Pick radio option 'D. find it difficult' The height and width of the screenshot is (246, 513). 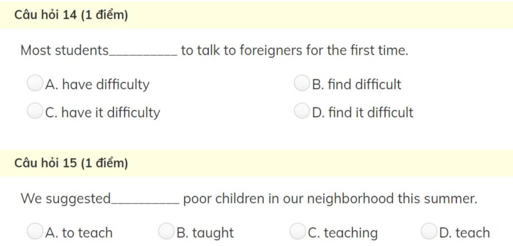pos(302,111)
